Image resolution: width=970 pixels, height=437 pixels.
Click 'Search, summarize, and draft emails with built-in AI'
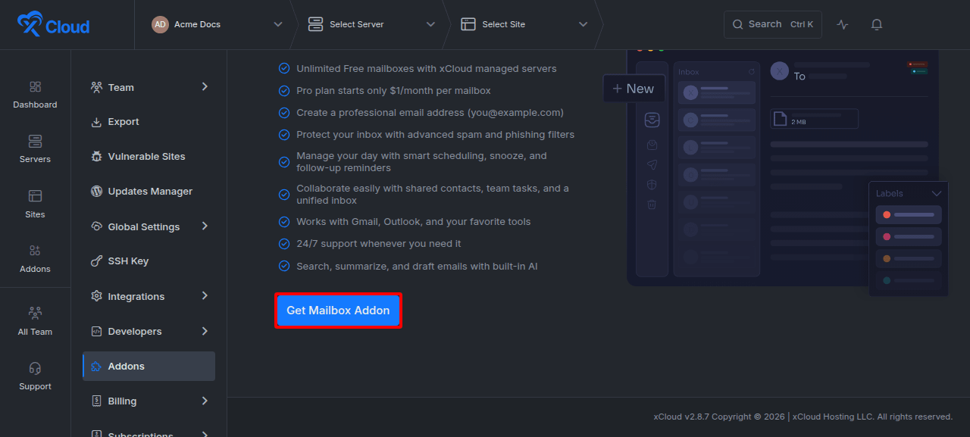(x=417, y=267)
